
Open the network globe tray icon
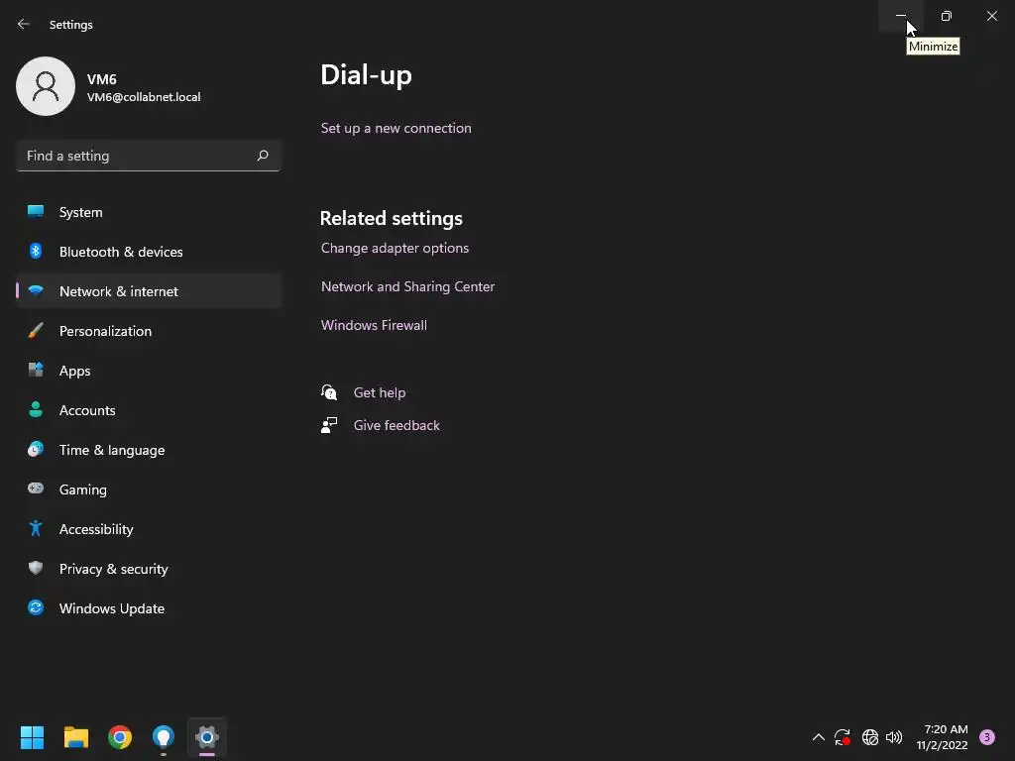tap(870, 737)
